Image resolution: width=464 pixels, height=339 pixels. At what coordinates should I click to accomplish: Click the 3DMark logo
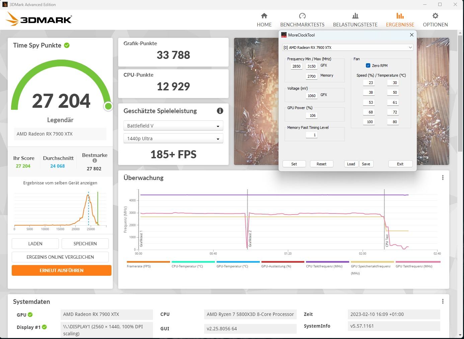[x=39, y=19]
